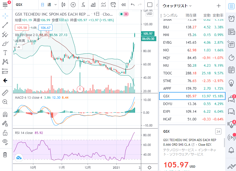
Task: Start bar replay with rewind icon
Action: tap(124, 5)
